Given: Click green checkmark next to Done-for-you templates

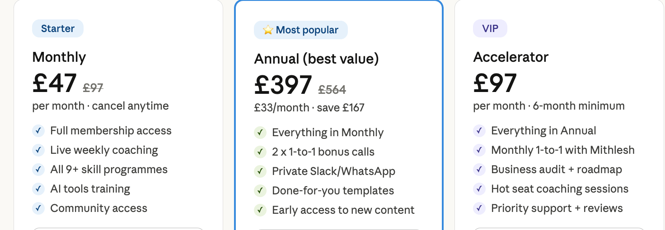Looking at the screenshot, I should [x=260, y=191].
